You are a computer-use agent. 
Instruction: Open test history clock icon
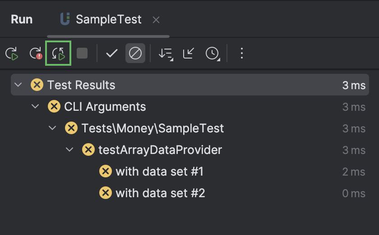[213, 53]
